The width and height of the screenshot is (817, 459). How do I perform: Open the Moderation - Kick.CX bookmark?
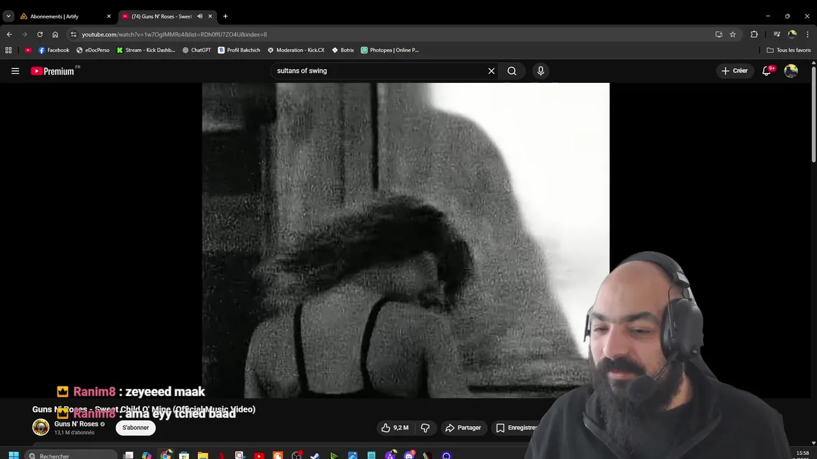(296, 50)
